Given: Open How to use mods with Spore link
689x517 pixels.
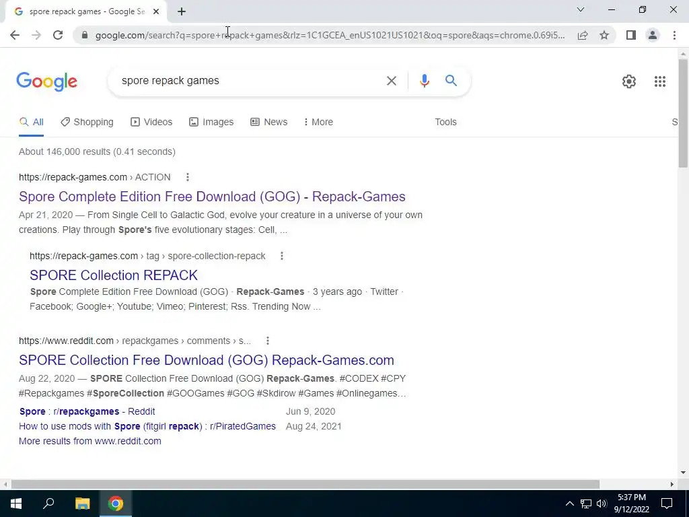Looking at the screenshot, I should 147,426.
